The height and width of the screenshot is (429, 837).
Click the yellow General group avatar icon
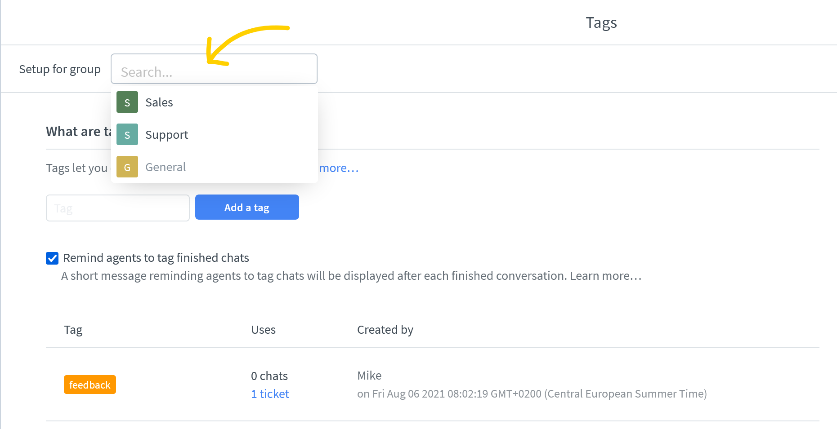click(127, 167)
